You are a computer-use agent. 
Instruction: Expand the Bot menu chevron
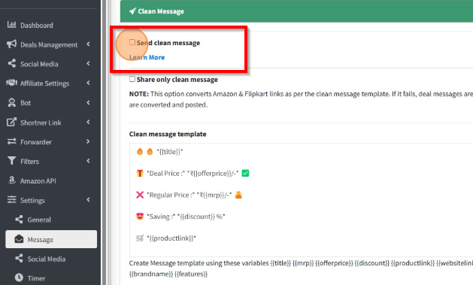coord(88,102)
